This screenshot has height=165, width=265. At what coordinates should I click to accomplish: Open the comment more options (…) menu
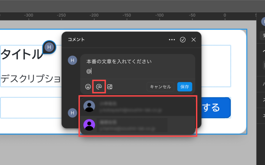(x=172, y=40)
